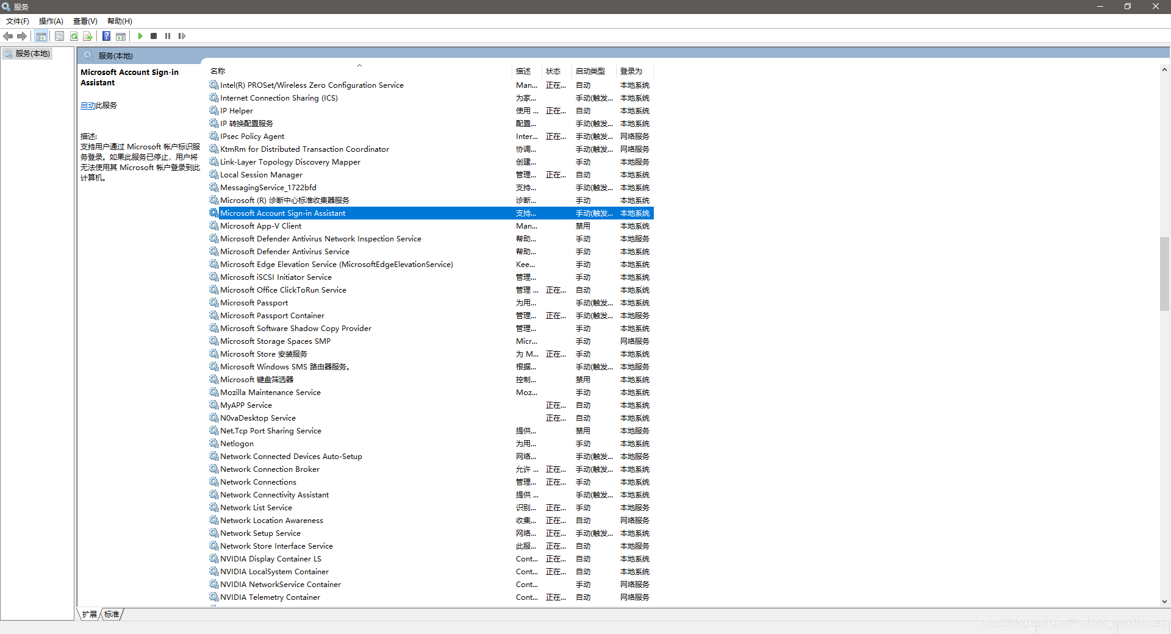Click the gear icon of Mozilla Maintenance Service
Viewport: 1171px width, 634px height.
tap(214, 393)
